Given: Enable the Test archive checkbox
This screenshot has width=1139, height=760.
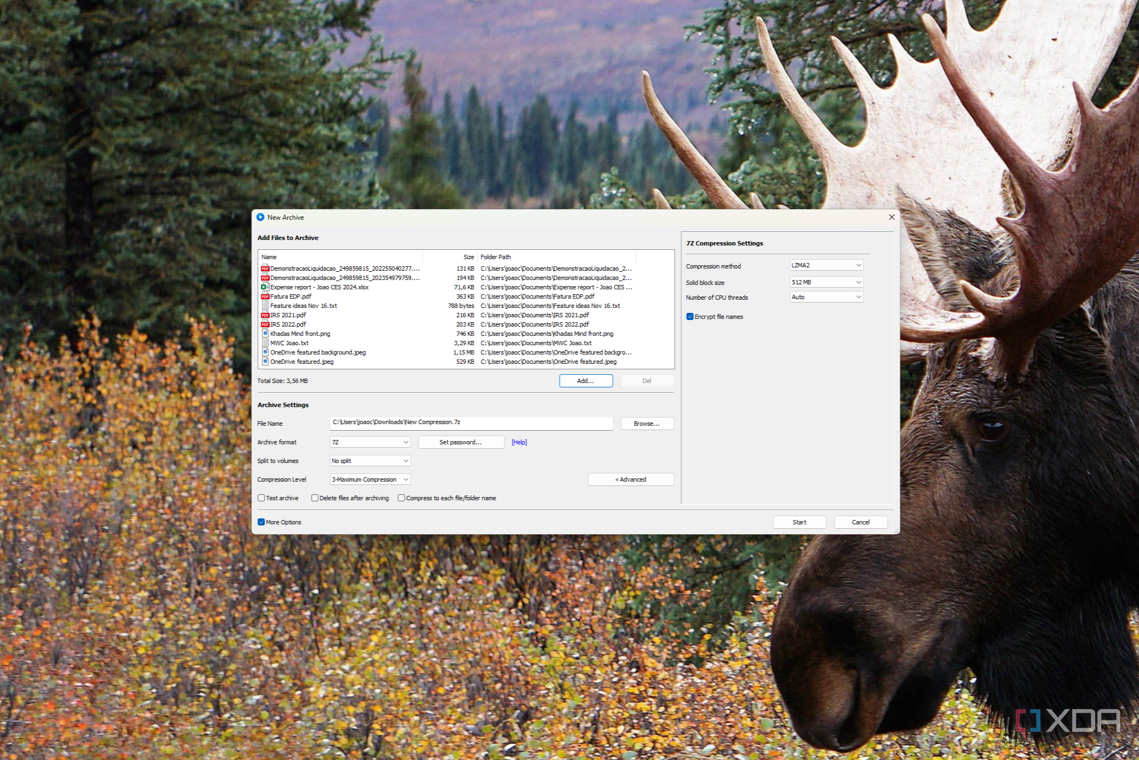Looking at the screenshot, I should click(261, 498).
